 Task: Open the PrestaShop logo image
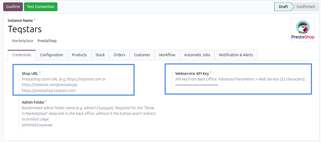[x=303, y=30]
